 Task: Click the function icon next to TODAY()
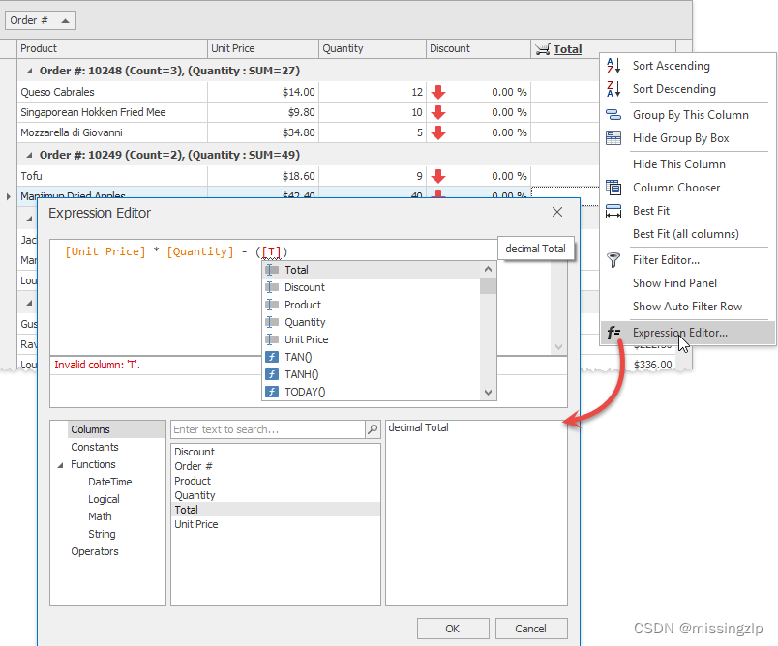tap(272, 392)
